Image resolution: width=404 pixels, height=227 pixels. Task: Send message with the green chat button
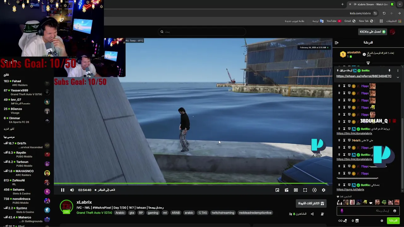393,221
